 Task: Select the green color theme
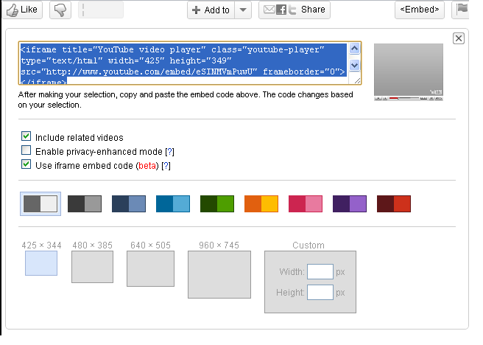tap(217, 203)
